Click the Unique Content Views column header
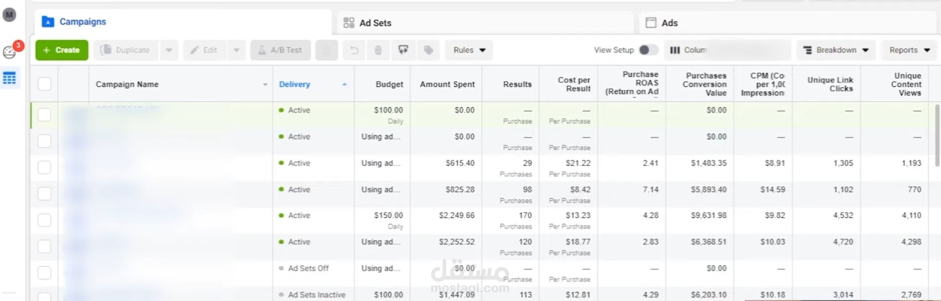Image resolution: width=941 pixels, height=301 pixels. (906, 84)
